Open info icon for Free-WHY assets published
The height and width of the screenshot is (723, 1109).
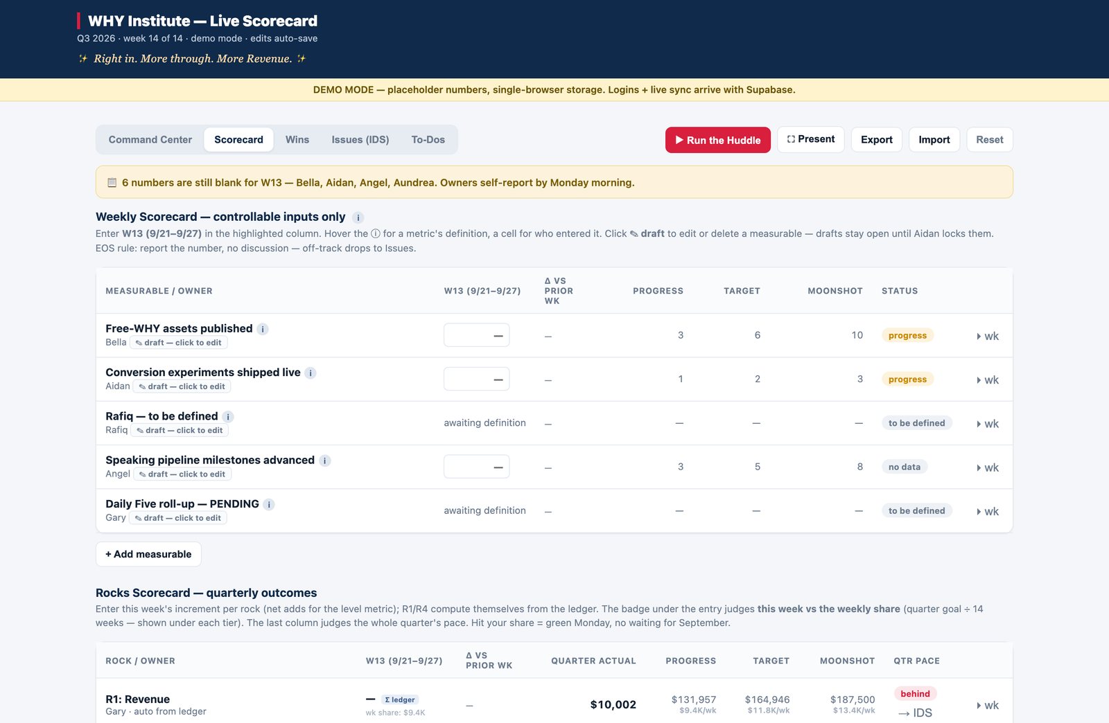point(263,329)
